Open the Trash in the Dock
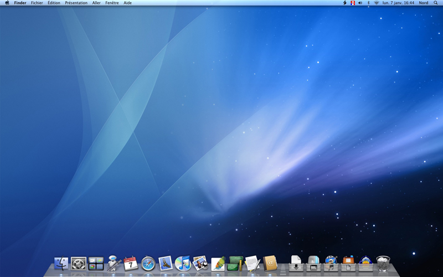The width and height of the screenshot is (443, 277). click(x=383, y=264)
